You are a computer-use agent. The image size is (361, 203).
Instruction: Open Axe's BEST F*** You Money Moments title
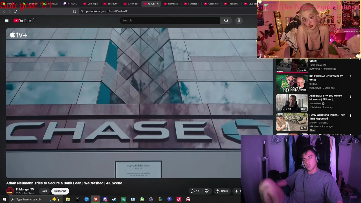tap(325, 98)
